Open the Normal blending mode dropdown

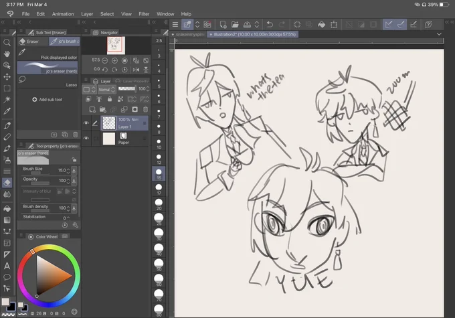click(x=106, y=89)
